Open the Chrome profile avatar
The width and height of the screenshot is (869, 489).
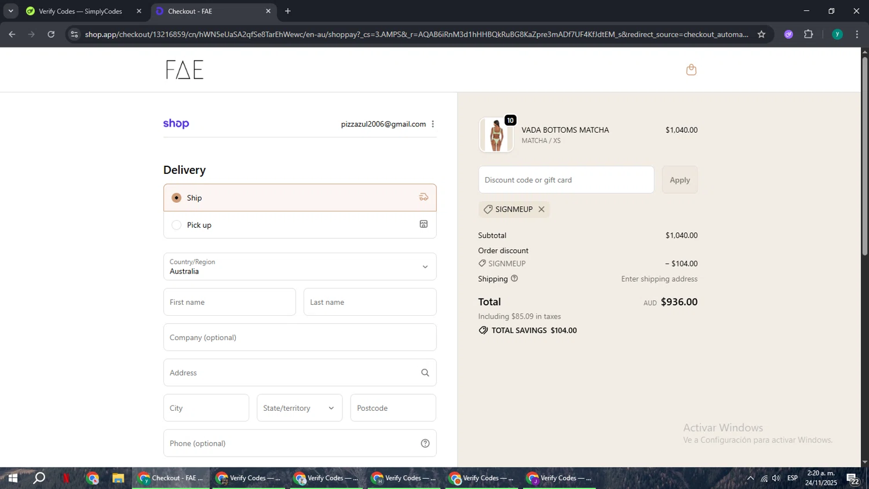click(x=837, y=34)
